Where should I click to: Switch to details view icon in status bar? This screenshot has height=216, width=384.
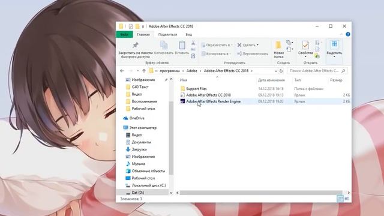pyautogui.click(x=340, y=199)
